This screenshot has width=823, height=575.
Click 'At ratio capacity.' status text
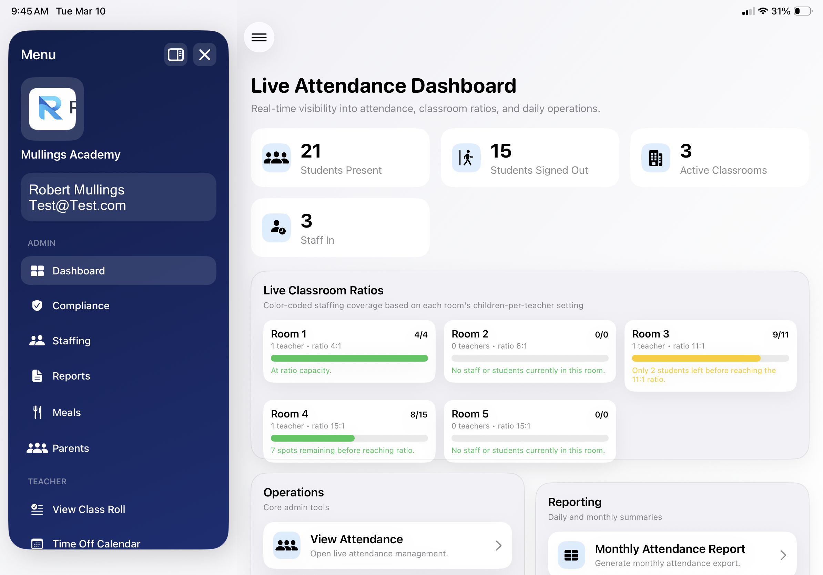(301, 370)
